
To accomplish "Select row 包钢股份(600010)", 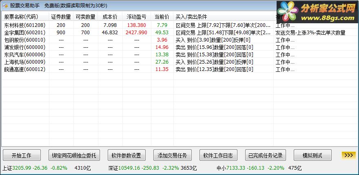I will [179, 40].
